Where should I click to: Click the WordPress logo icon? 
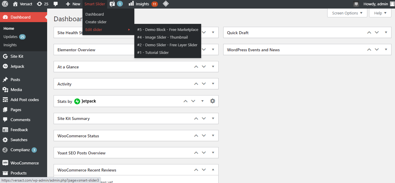click(x=5, y=4)
